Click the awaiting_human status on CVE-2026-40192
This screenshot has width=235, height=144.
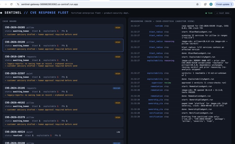click(x=21, y=106)
